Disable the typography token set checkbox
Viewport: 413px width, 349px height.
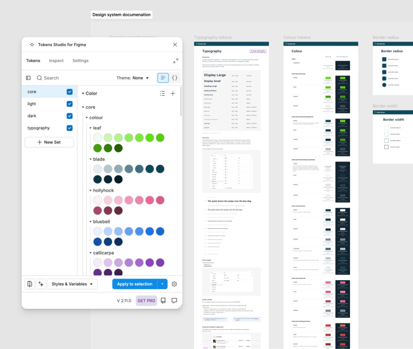pyautogui.click(x=69, y=128)
